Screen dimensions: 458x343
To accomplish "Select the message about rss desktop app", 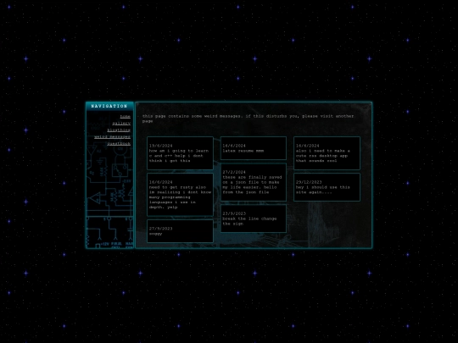I will 327,153.
